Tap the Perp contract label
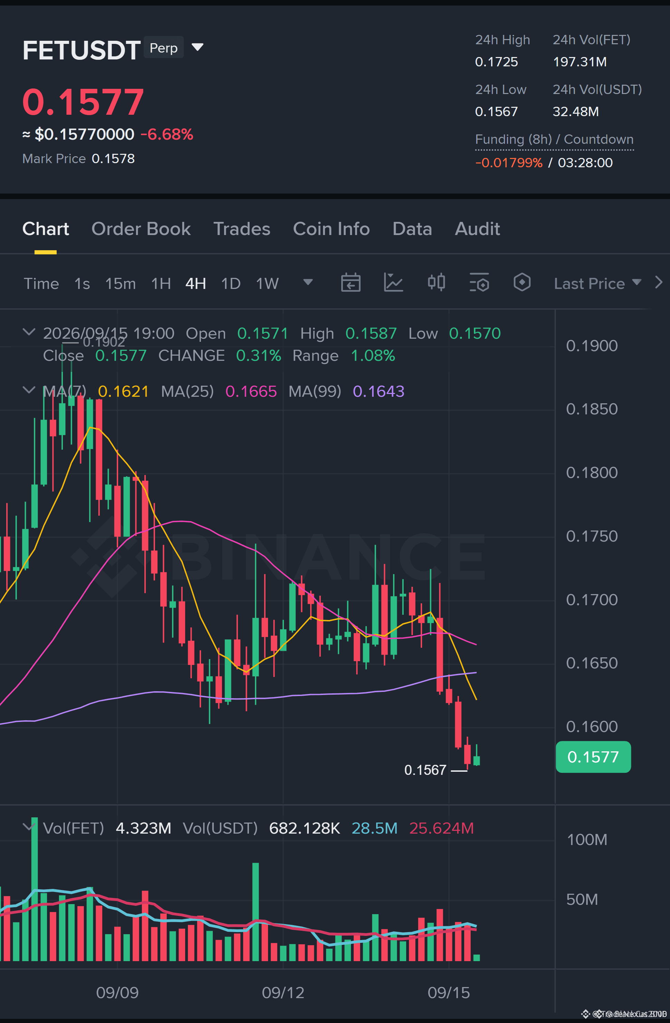This screenshot has height=1023, width=670. click(164, 47)
